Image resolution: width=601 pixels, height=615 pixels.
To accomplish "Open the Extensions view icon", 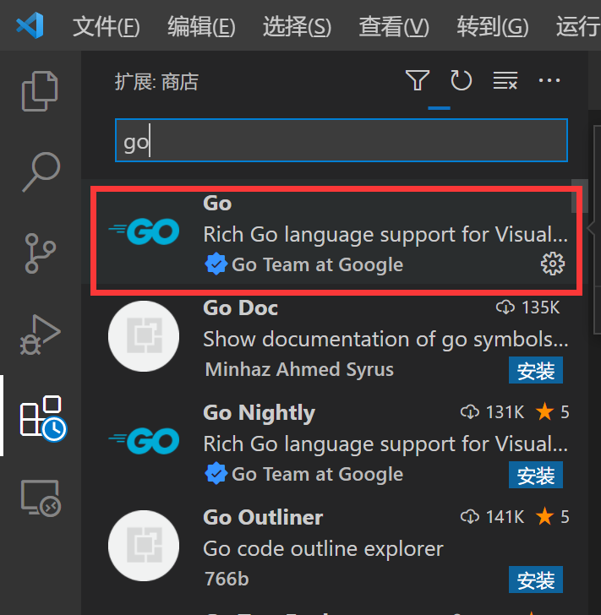I will pyautogui.click(x=42, y=418).
